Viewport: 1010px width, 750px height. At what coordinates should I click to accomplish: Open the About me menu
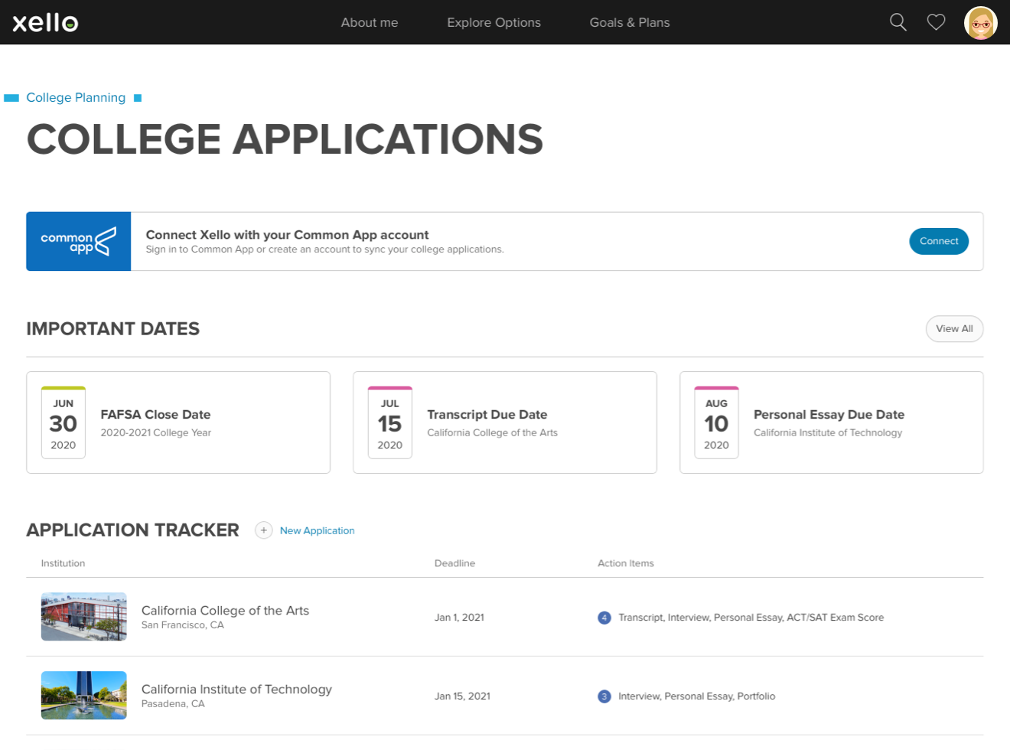(x=370, y=22)
